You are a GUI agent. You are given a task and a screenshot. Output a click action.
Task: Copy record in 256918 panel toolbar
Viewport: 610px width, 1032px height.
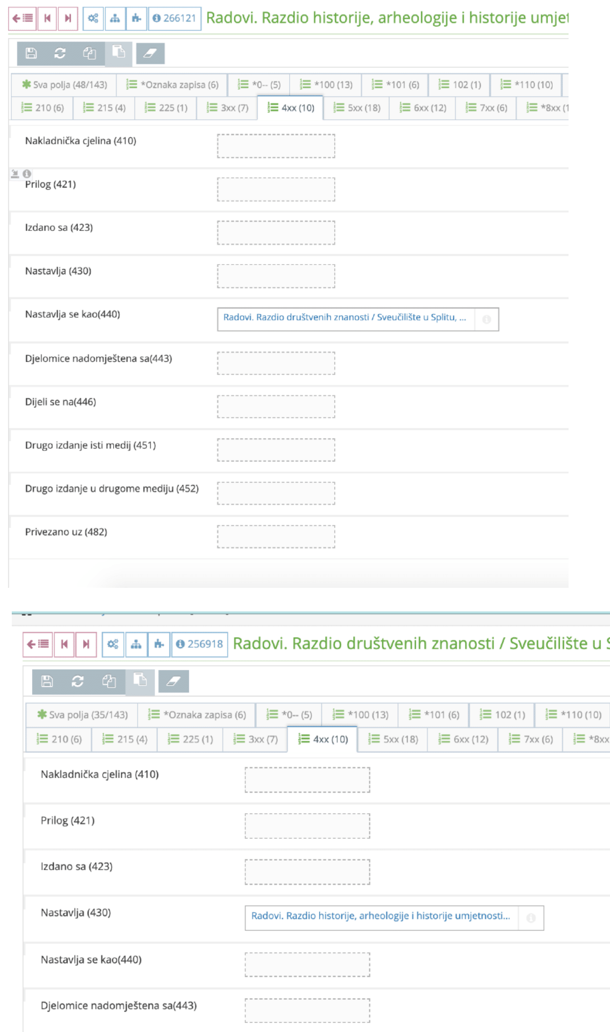click(108, 681)
